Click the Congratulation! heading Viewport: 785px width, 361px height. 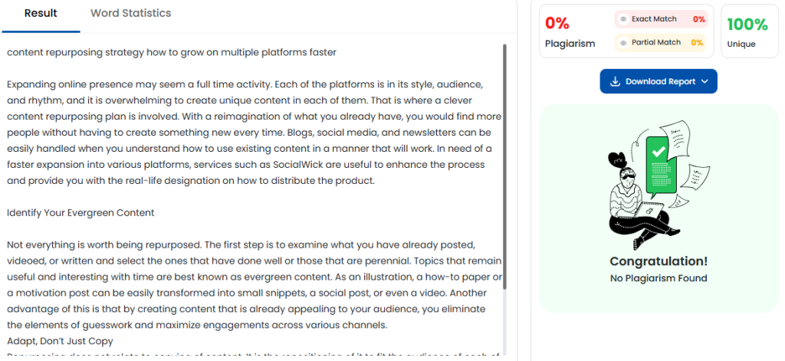659,261
